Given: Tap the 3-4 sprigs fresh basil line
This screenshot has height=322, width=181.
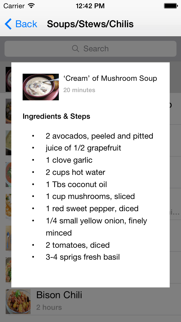Looking at the screenshot, I should tap(83, 257).
